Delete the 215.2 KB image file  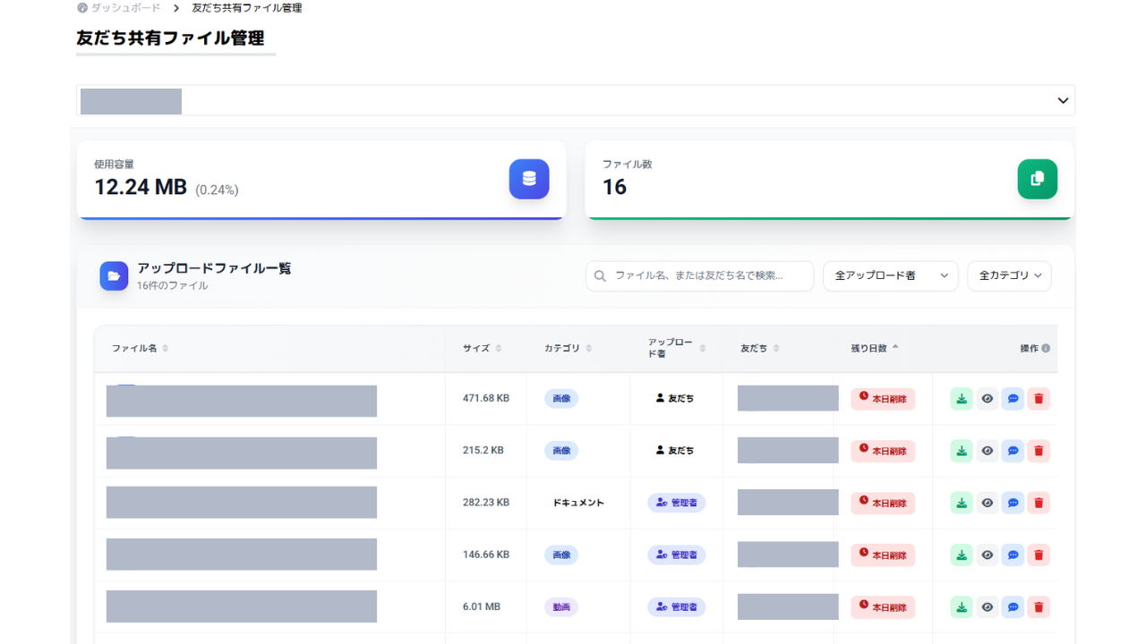(1039, 451)
